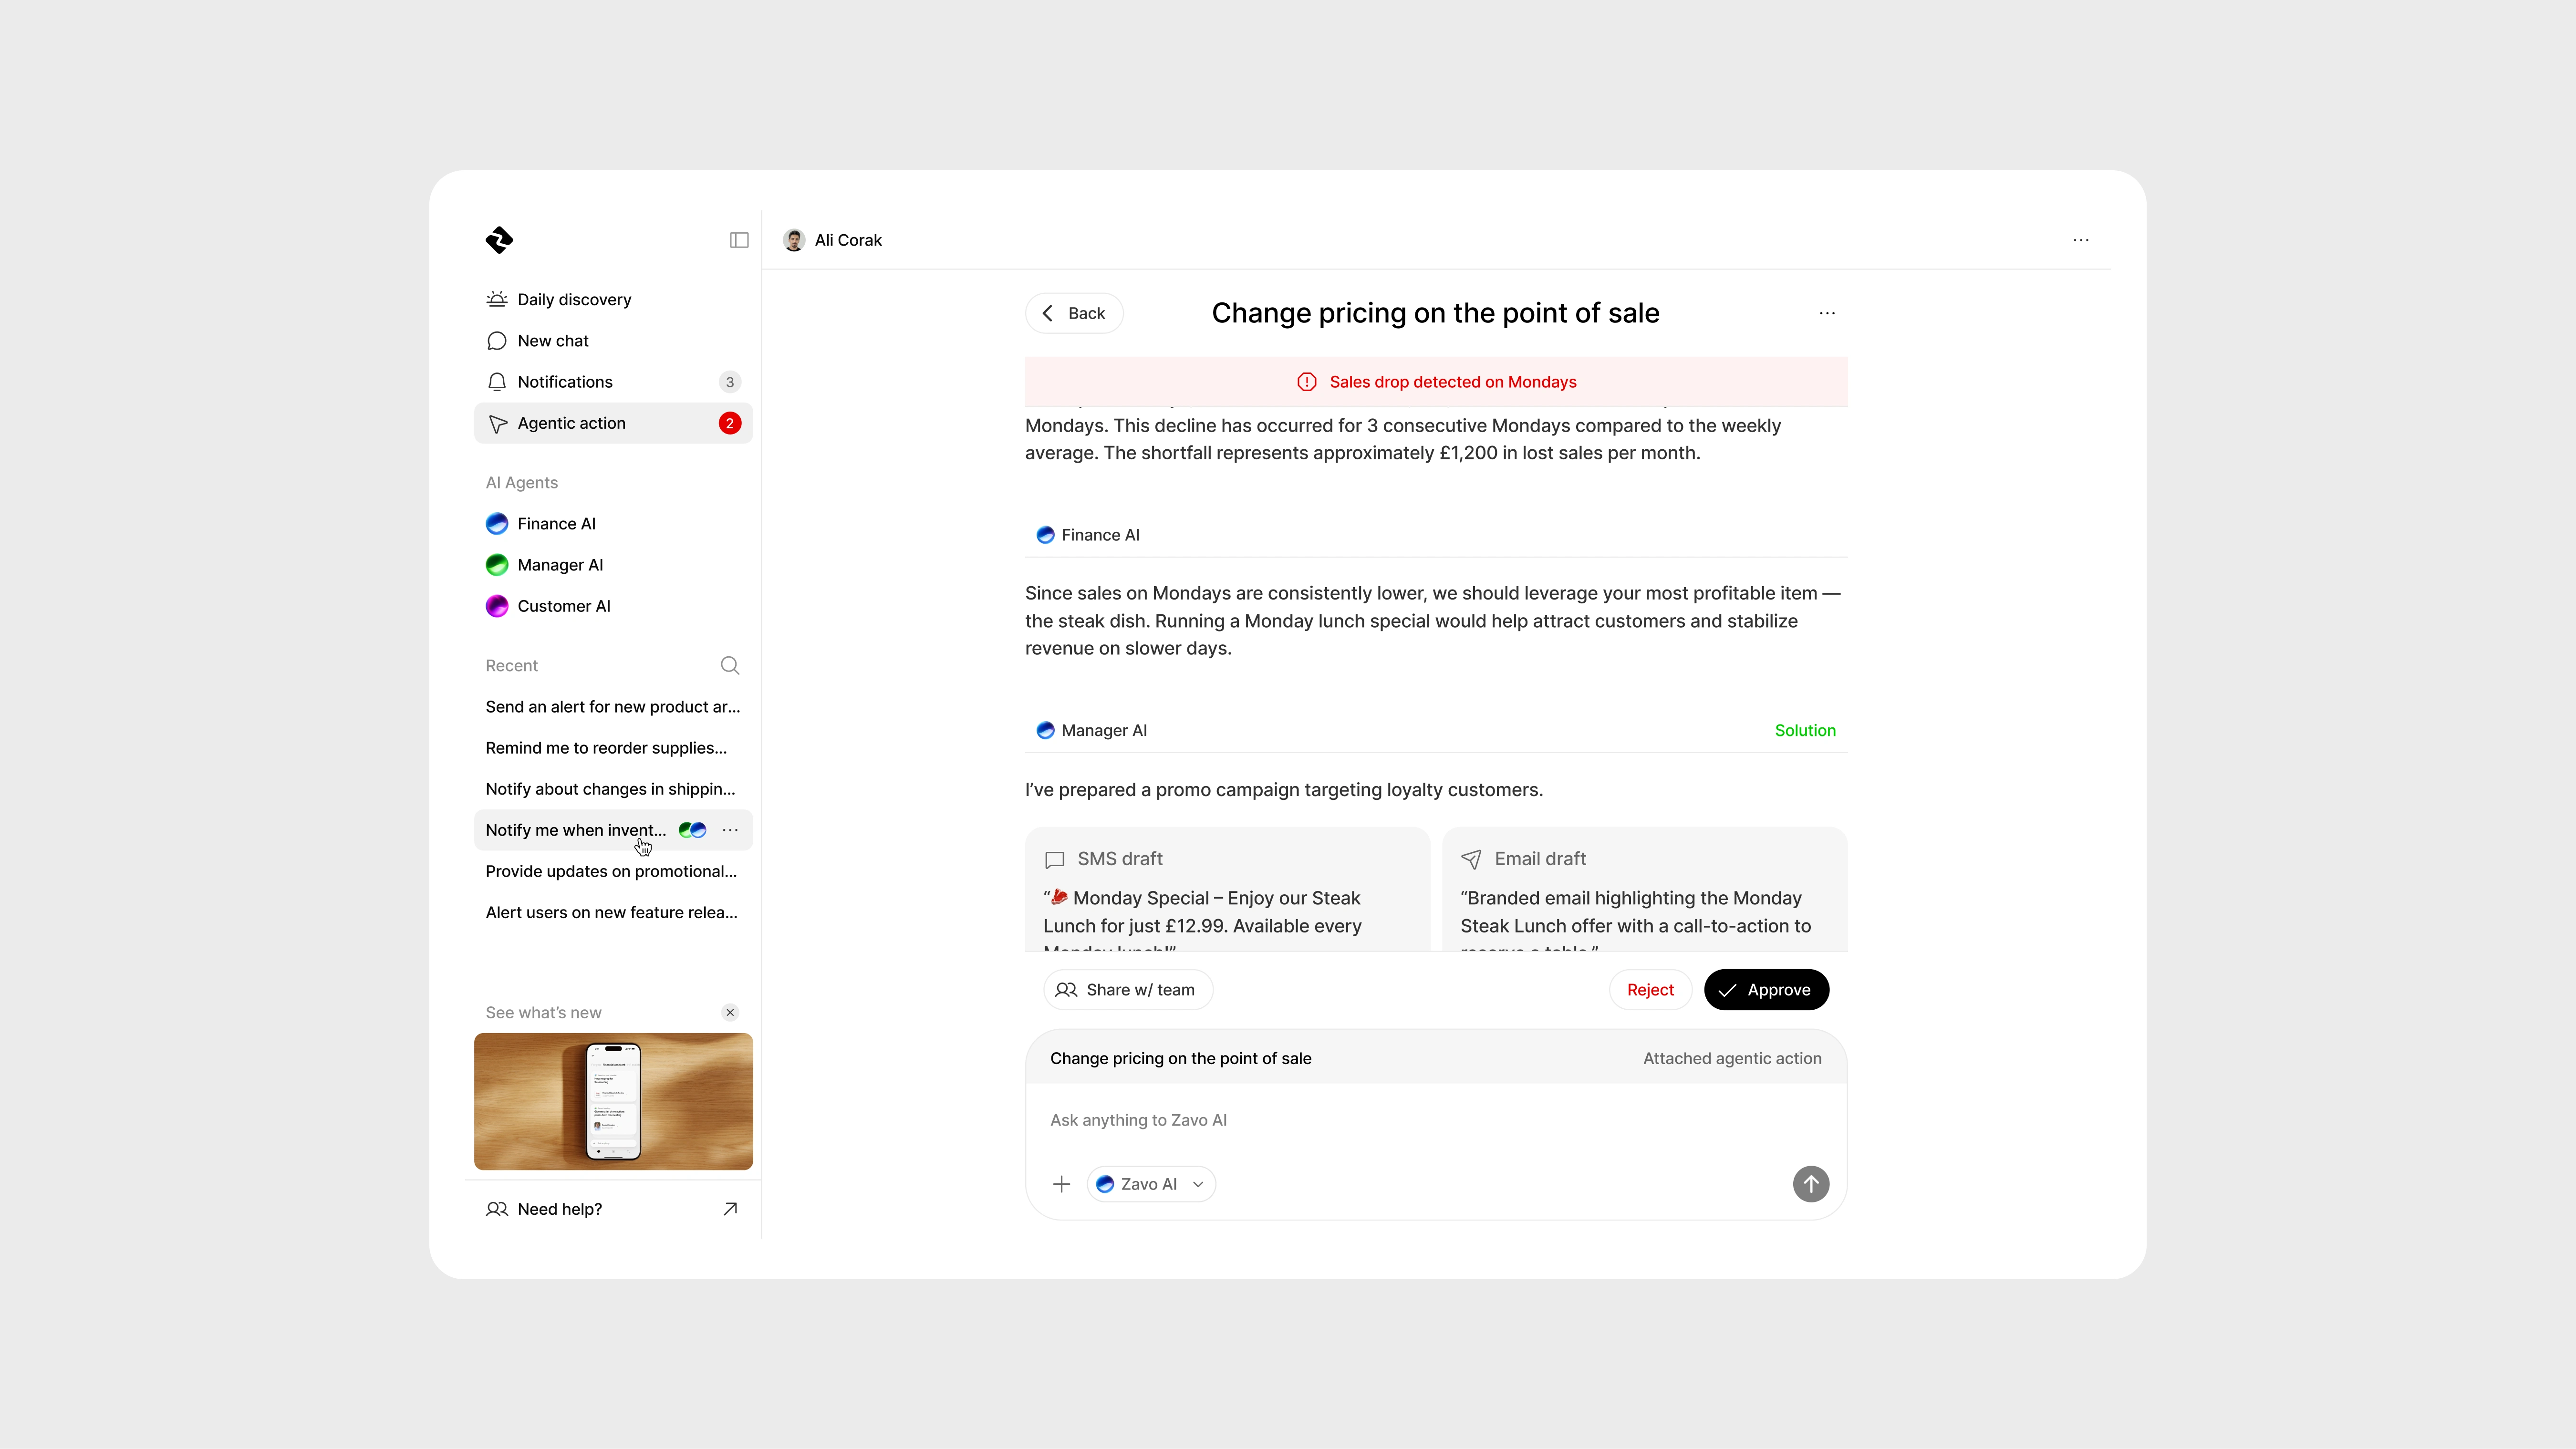This screenshot has height=1449, width=2576.
Task: Open the what's new phone thumbnail
Action: [613, 1102]
